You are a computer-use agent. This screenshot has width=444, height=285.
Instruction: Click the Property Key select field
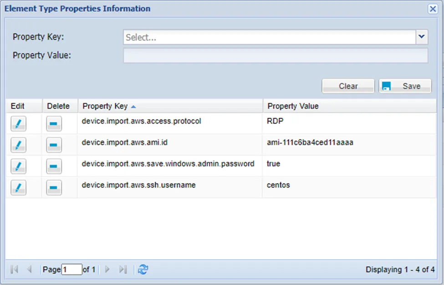[269, 37]
